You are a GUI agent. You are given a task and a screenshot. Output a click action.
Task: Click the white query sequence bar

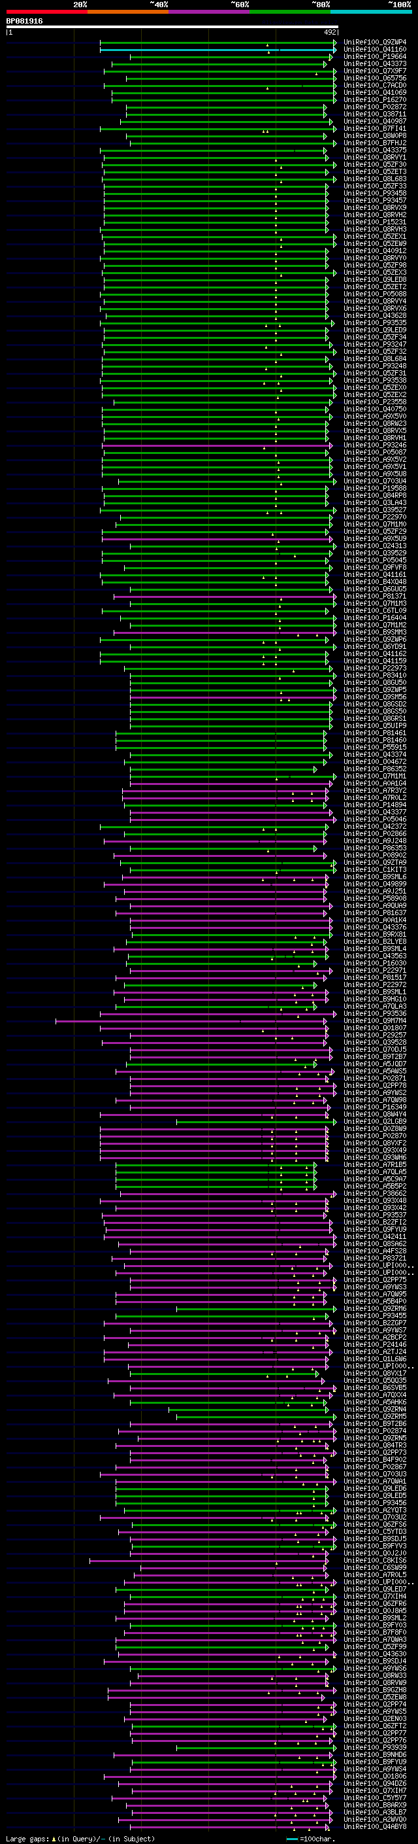172,27
